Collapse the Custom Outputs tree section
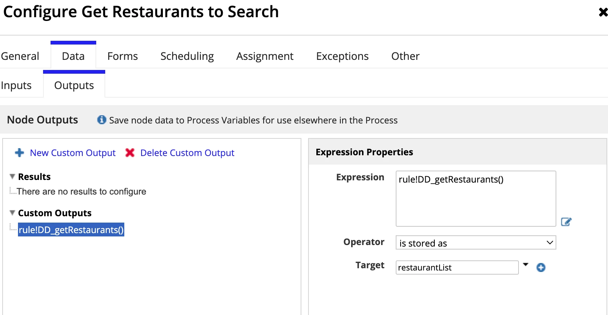 tap(12, 213)
